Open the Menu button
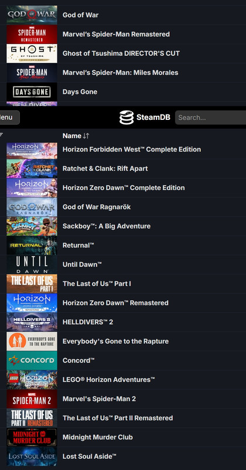Screen dimensions: 246x470 [x=8, y=117]
